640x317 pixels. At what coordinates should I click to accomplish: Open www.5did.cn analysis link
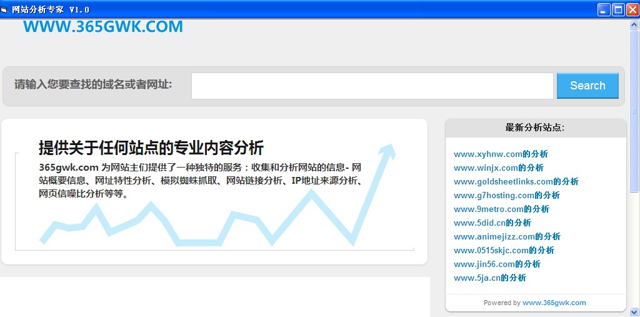[x=492, y=223]
